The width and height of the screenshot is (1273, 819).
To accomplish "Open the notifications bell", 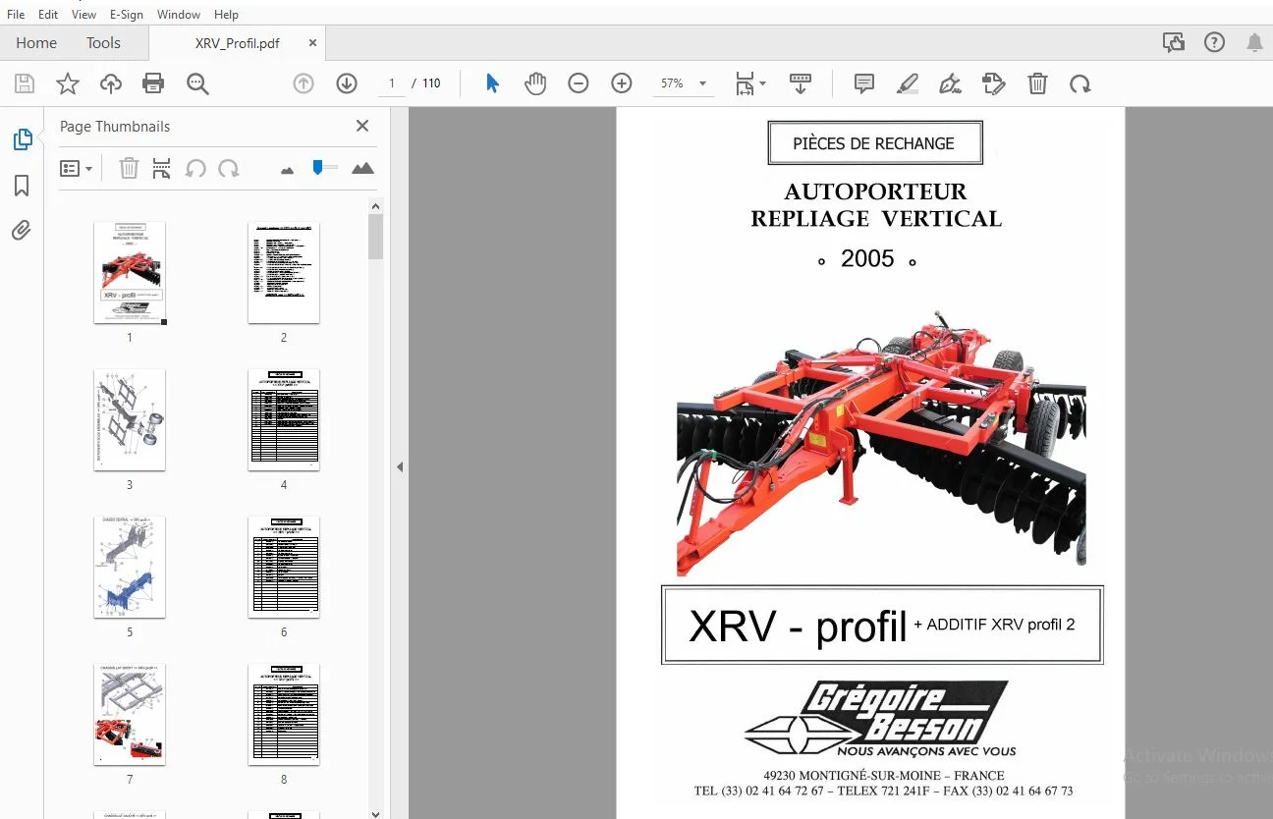I will 1254,42.
